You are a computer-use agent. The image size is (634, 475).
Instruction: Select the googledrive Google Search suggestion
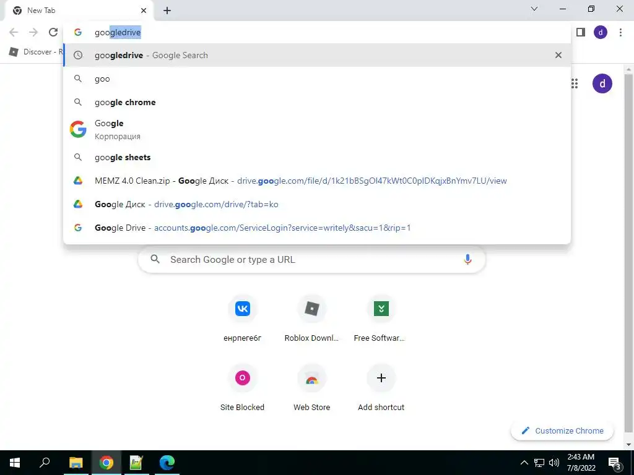(x=318, y=55)
